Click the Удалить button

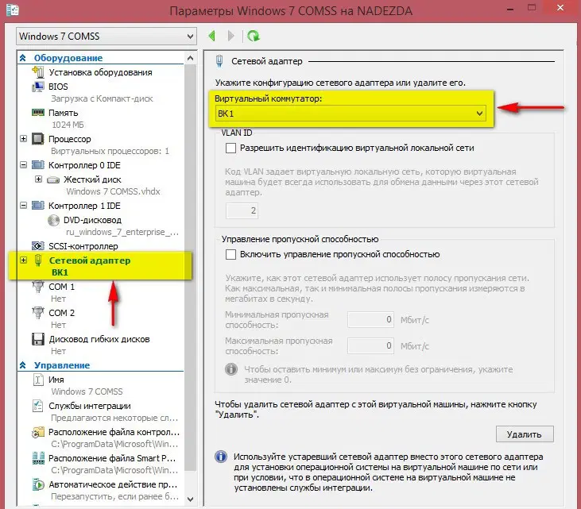(525, 434)
